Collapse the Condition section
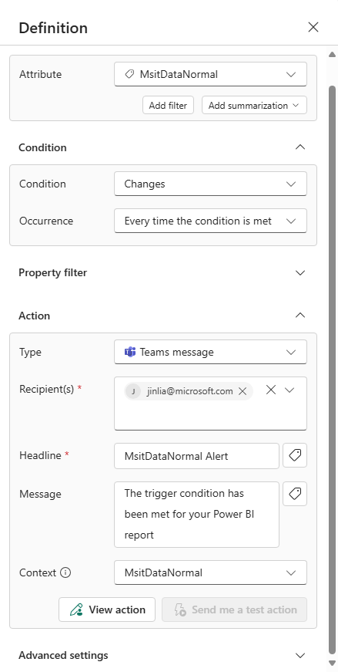The image size is (338, 672). click(x=300, y=147)
